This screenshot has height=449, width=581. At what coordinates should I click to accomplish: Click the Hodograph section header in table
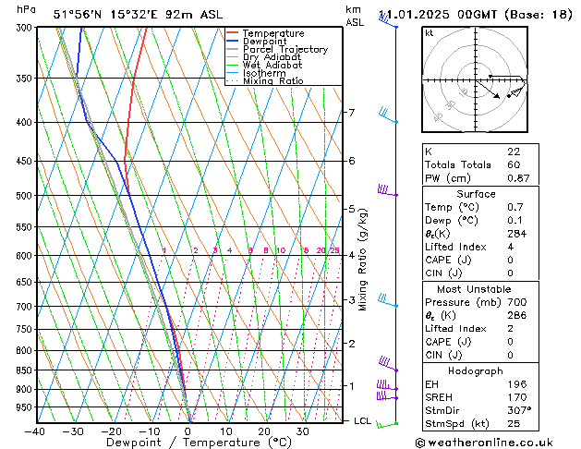click(x=475, y=370)
